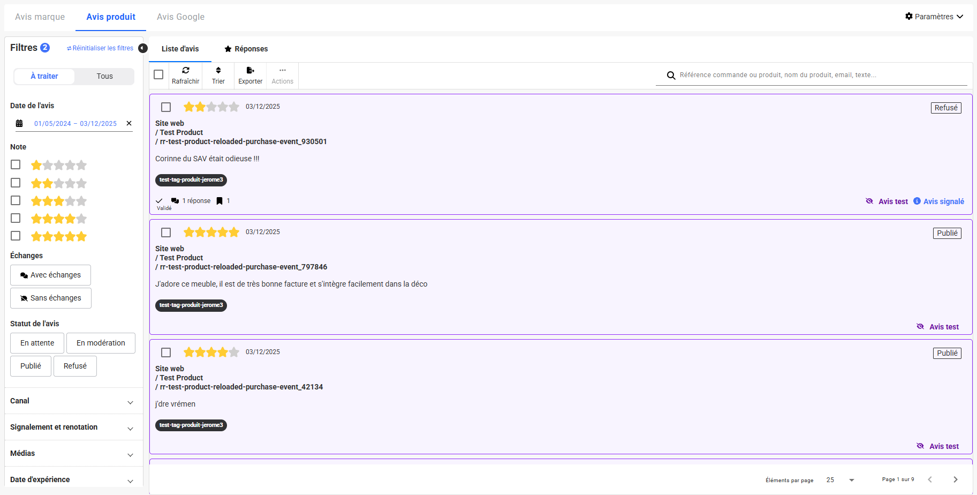Expand Signalement et renotation section
Screen dimensions: 977x495
pos(130,428)
